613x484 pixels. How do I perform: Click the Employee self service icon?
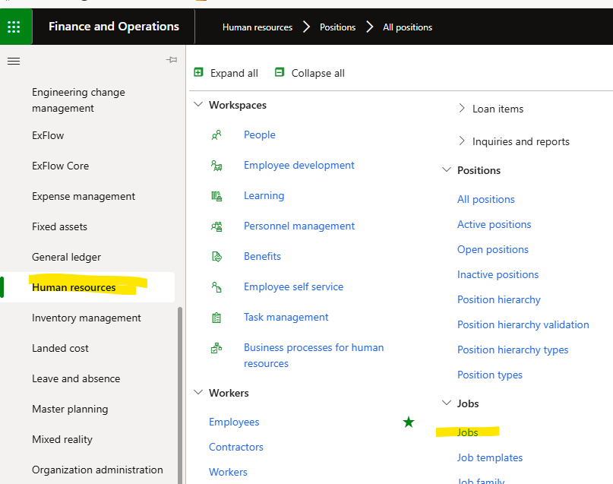pos(216,287)
